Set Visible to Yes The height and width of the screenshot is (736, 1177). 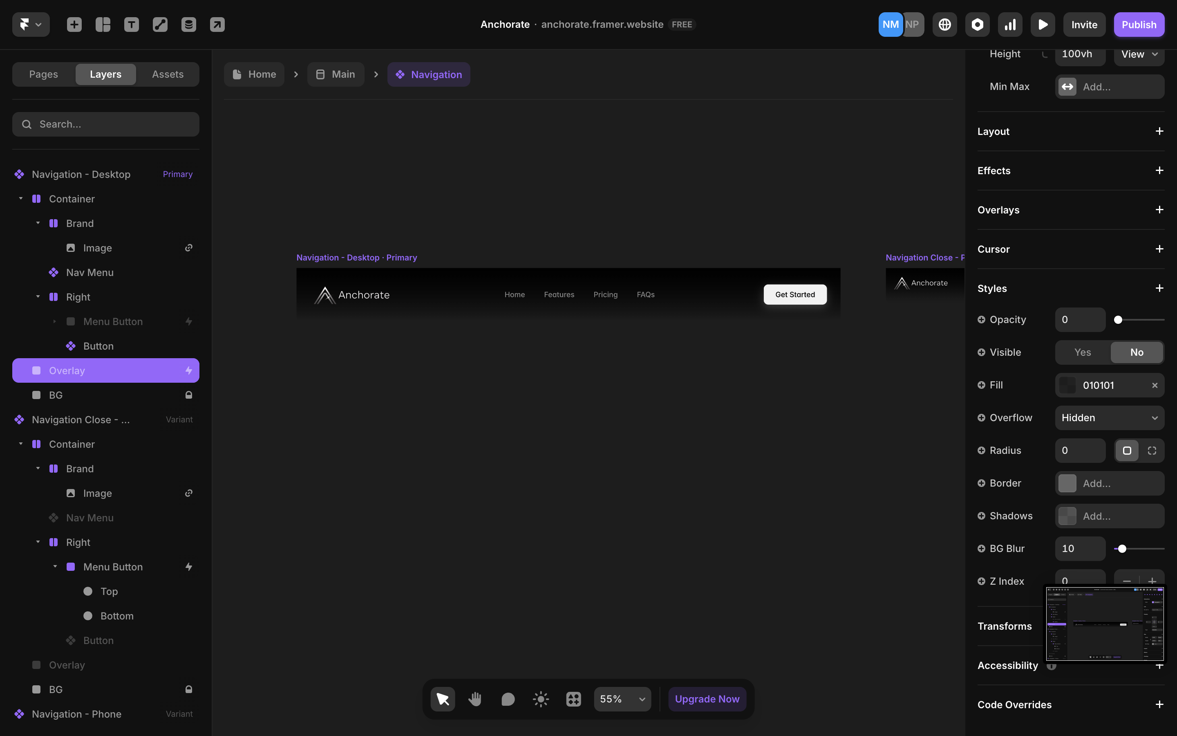coord(1083,352)
